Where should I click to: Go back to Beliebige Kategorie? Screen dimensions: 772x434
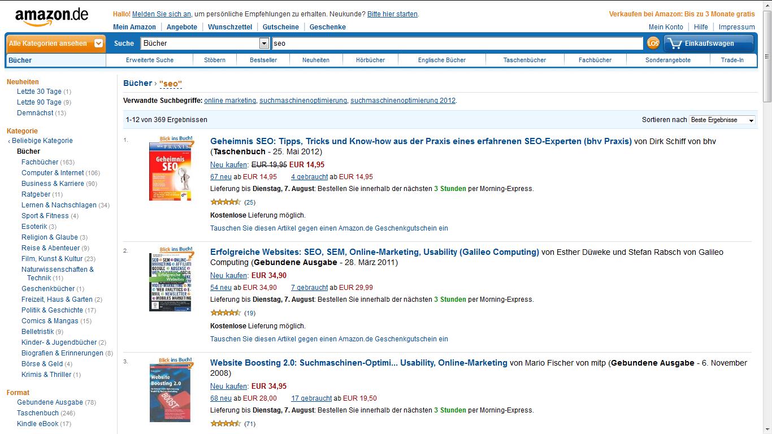[x=42, y=141]
